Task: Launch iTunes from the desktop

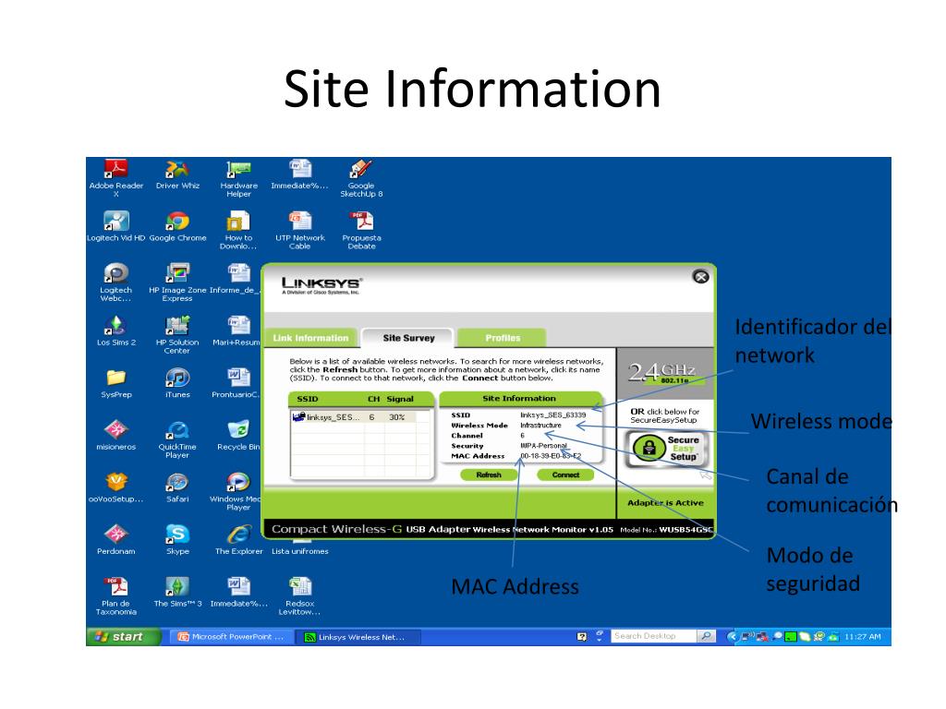Action: (177, 383)
